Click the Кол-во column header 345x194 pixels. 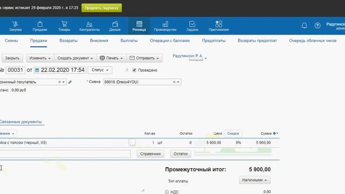click(x=150, y=133)
